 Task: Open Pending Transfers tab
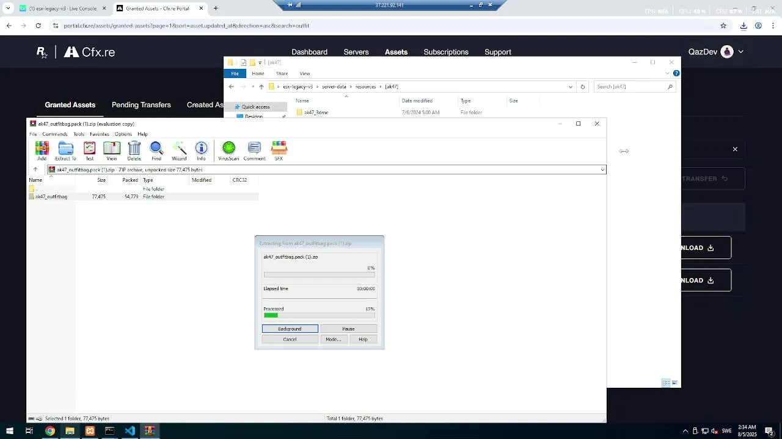(x=141, y=105)
